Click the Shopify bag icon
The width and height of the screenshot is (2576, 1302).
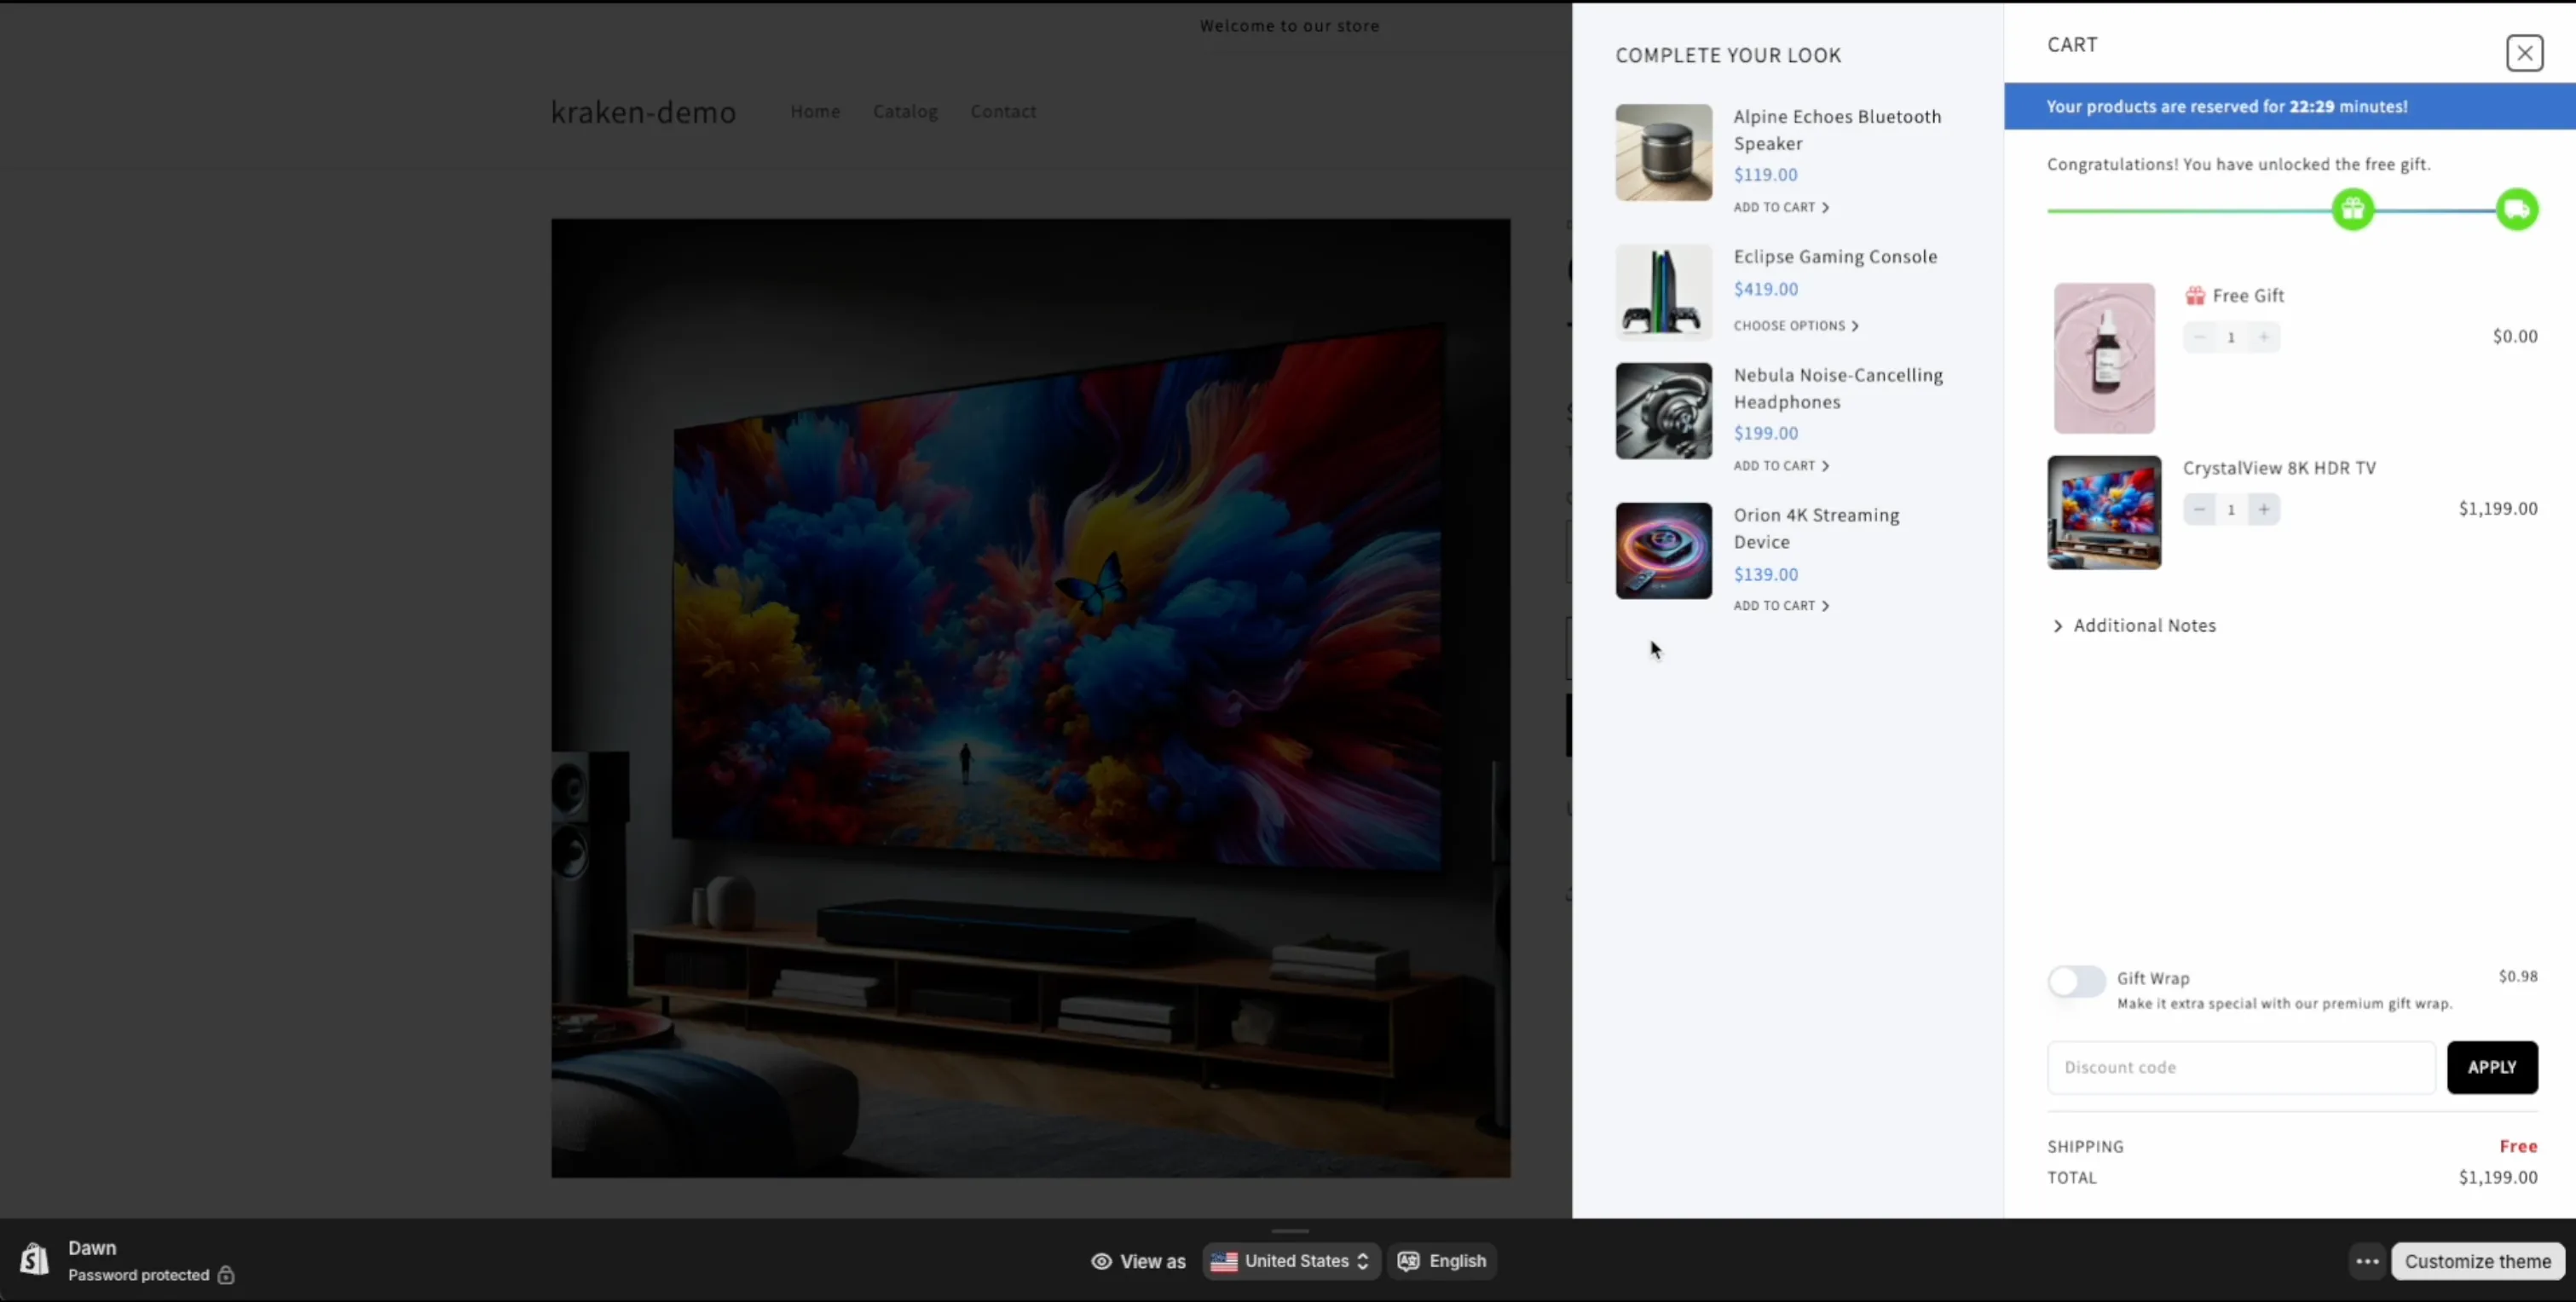(35, 1259)
